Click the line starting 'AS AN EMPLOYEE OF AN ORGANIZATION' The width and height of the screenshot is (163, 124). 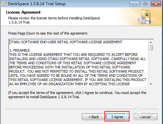point(70,84)
